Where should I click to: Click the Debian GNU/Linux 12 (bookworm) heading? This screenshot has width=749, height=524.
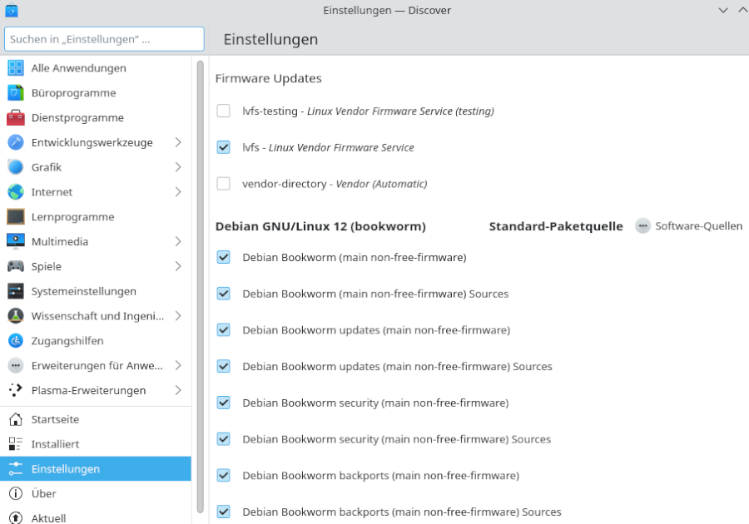tap(320, 226)
